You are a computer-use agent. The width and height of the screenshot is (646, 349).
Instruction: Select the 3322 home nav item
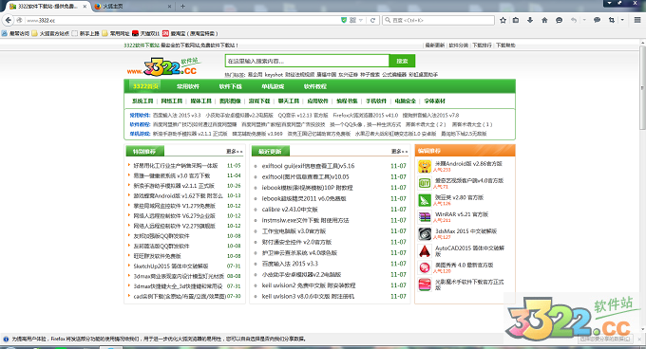[x=145, y=86]
